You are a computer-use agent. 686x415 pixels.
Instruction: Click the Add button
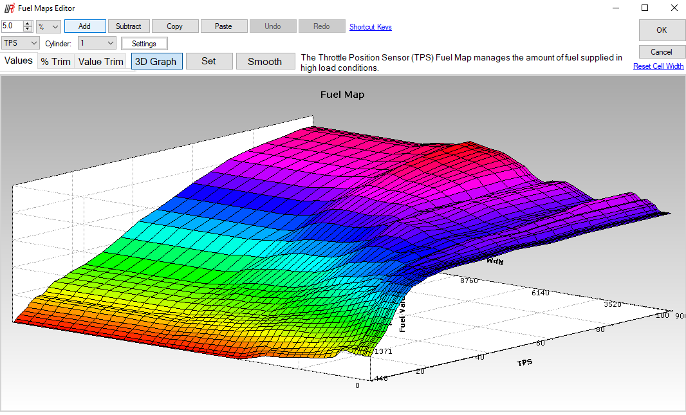point(84,26)
